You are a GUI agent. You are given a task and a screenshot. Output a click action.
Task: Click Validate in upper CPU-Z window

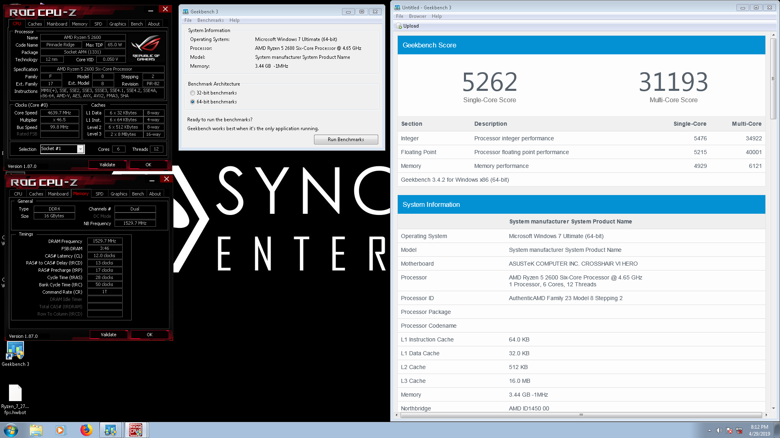click(x=107, y=165)
